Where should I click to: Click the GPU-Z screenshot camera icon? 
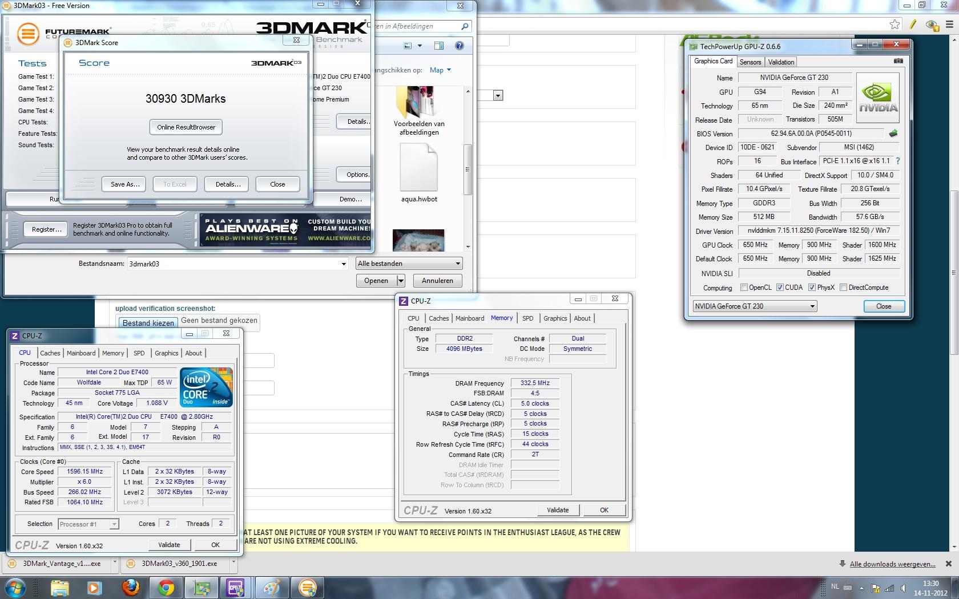point(898,61)
